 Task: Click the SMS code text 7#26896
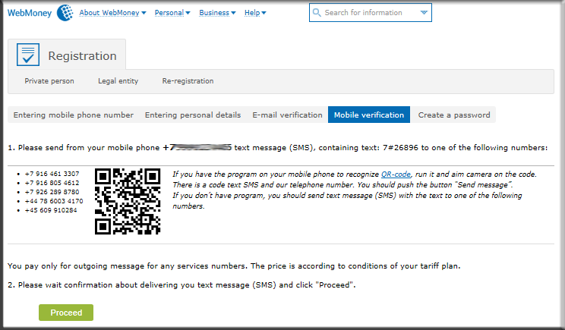400,147
